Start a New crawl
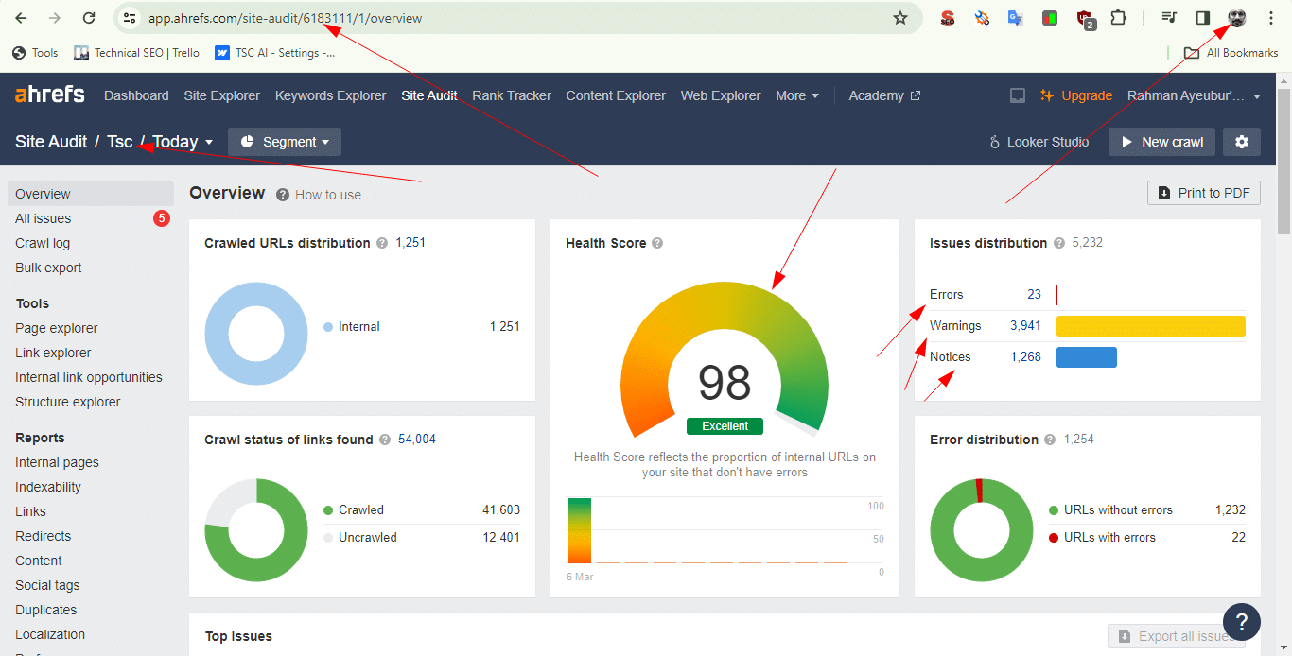This screenshot has width=1292, height=656. pos(1161,142)
